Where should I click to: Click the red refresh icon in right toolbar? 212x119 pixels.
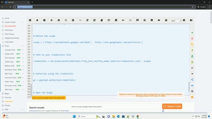(192, 39)
